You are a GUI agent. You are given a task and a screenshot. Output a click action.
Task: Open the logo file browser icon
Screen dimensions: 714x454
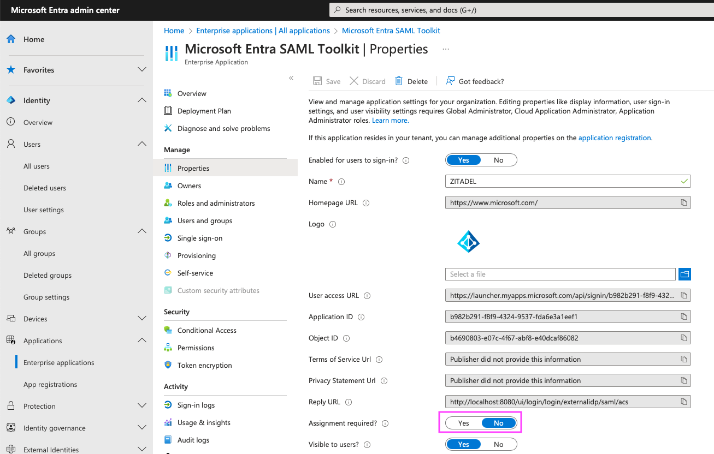(685, 274)
